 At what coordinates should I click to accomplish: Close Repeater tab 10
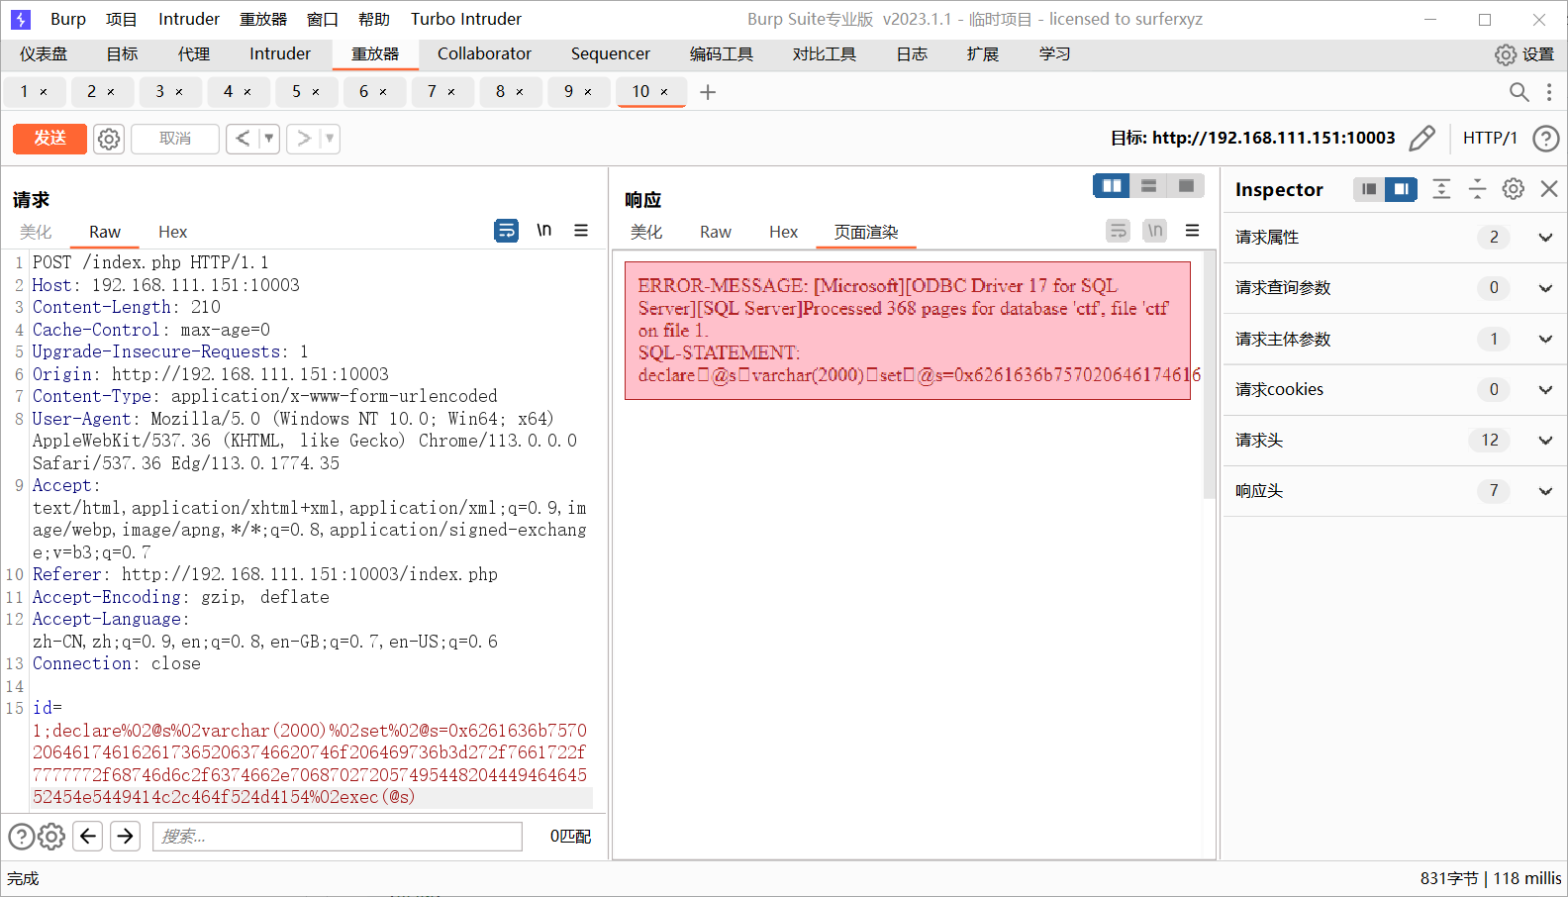(664, 92)
